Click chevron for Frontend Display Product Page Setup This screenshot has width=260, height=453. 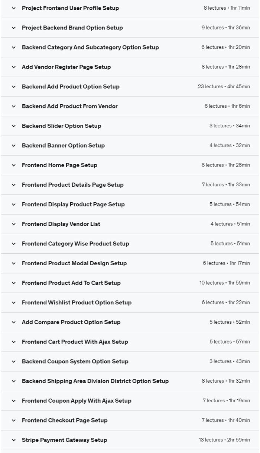pyautogui.click(x=14, y=205)
